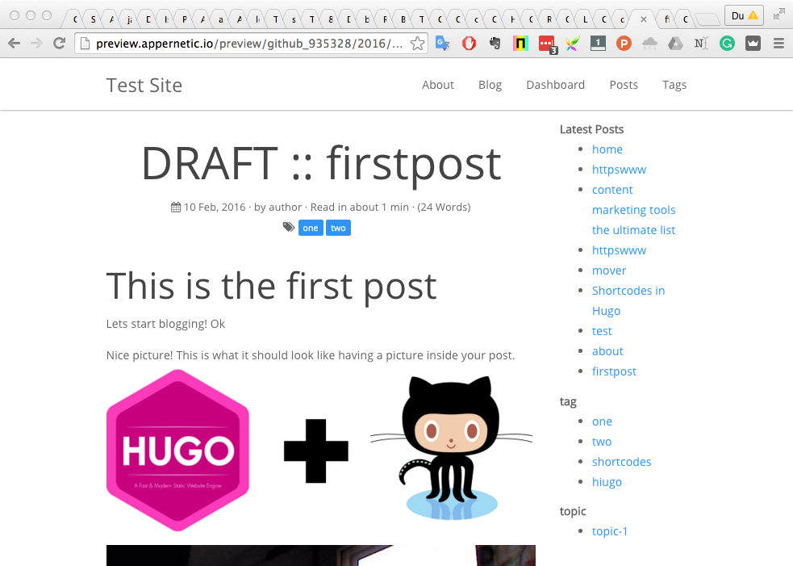Click the blue 'one' tag badge
This screenshot has height=566, width=793.
tap(311, 228)
